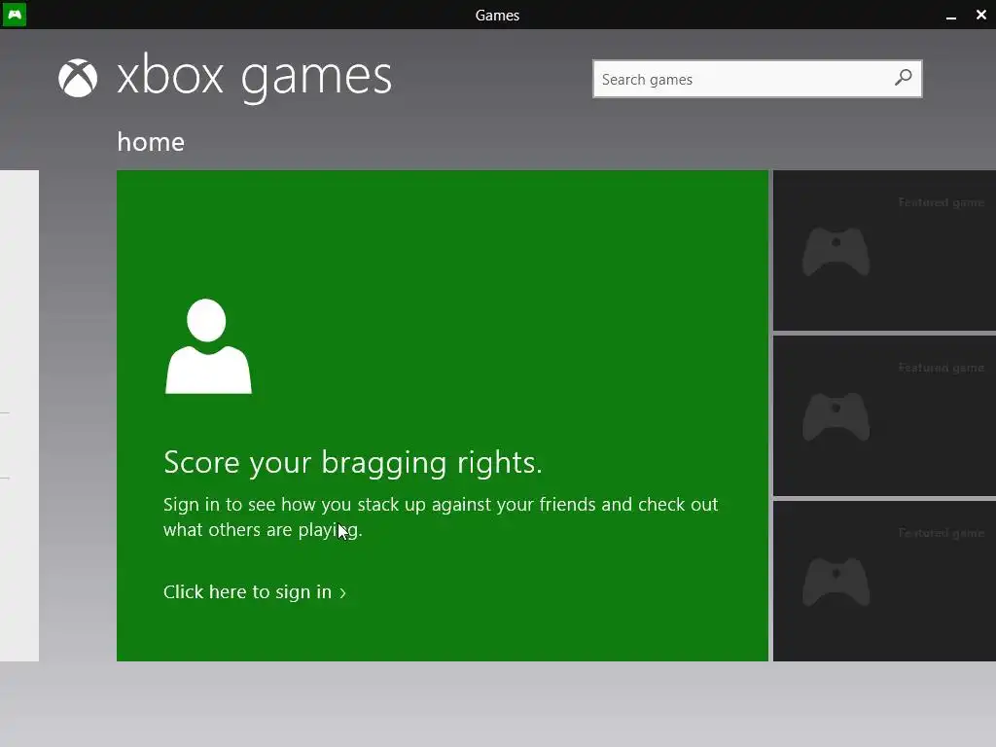Click the Games window title text
Screen dimensions: 996x747
coord(497,16)
